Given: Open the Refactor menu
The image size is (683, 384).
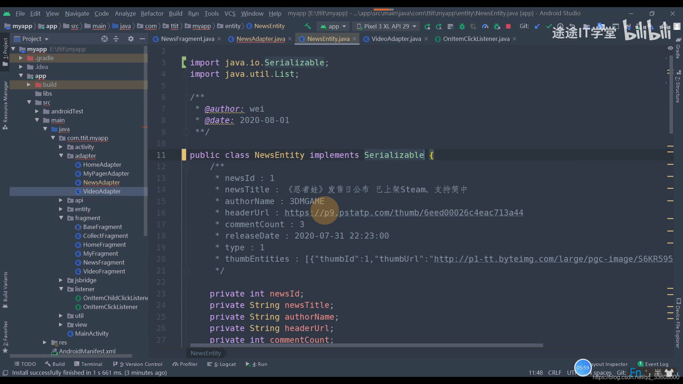Looking at the screenshot, I should 152,14.
